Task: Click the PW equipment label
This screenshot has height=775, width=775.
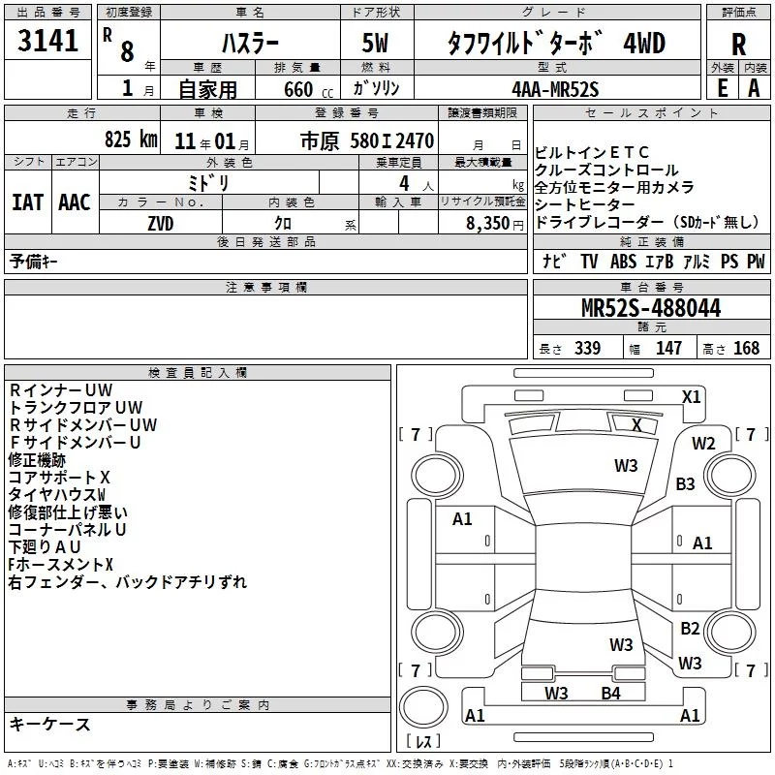Action: tap(756, 261)
